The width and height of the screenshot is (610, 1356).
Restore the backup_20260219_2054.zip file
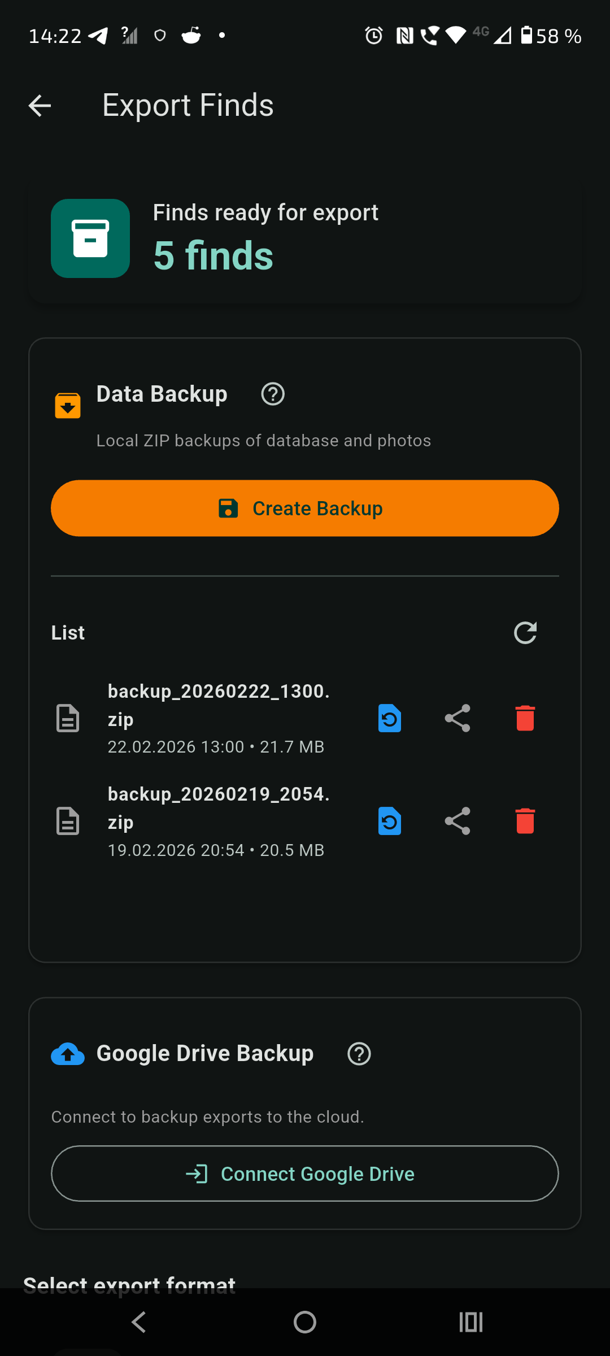pyautogui.click(x=389, y=821)
